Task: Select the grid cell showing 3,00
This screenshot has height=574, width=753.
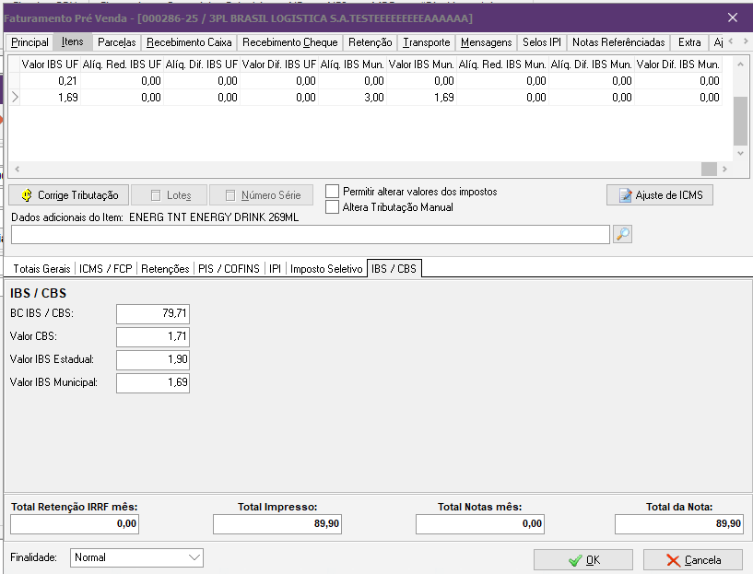Action: point(352,98)
